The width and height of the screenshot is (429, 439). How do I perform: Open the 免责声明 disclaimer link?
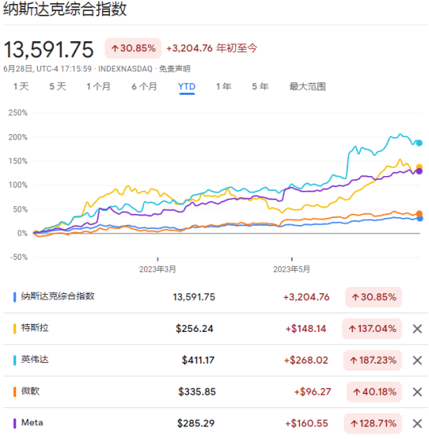click(x=175, y=69)
